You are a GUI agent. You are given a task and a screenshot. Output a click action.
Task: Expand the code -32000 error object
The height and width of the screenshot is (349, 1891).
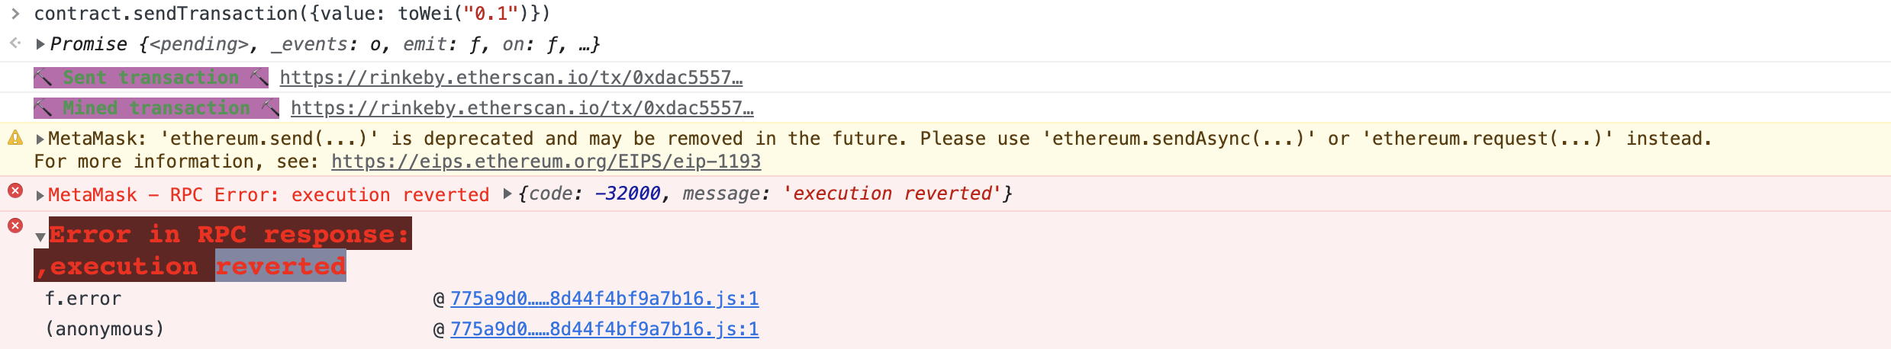(507, 194)
